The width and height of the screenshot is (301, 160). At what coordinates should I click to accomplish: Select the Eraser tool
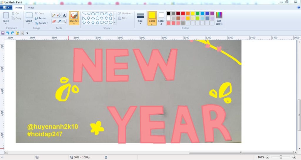click(x=54, y=21)
